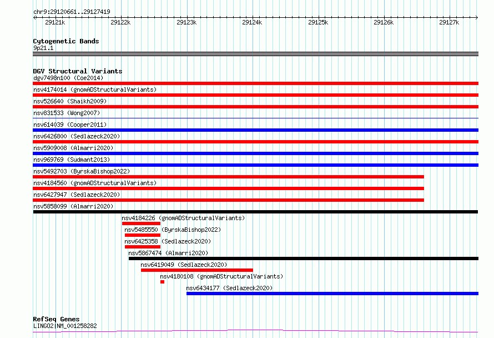Select nsv6419049 (Sedlazeck2020) label
494x338 pixels.
pyautogui.click(x=184, y=265)
